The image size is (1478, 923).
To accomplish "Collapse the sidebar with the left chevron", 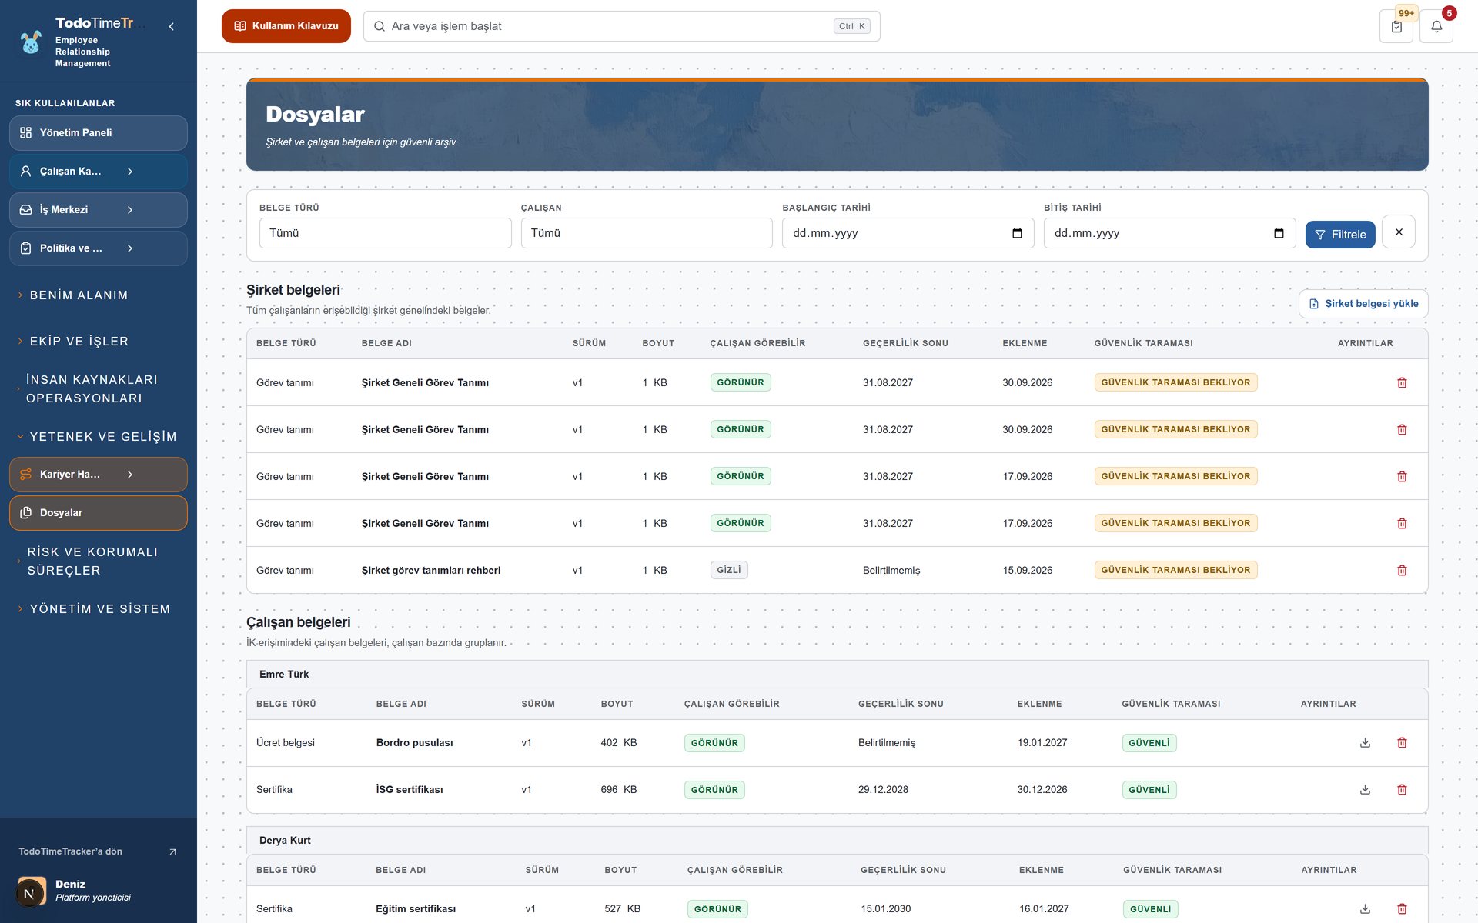I will coord(171,26).
